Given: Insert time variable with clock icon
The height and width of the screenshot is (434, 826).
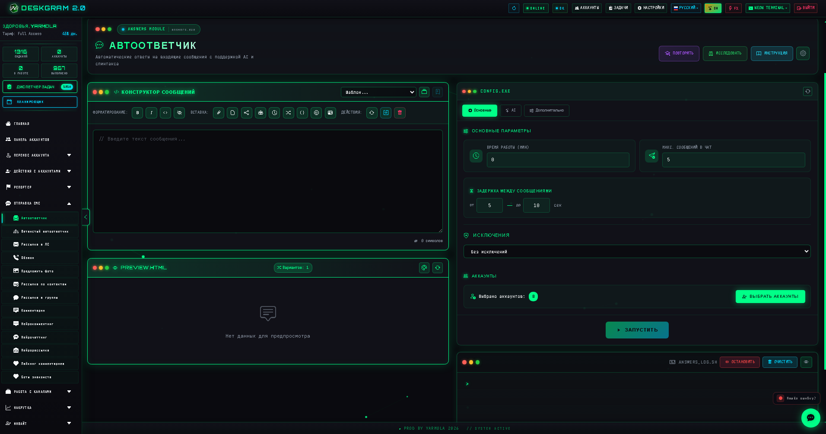Looking at the screenshot, I should click(274, 113).
